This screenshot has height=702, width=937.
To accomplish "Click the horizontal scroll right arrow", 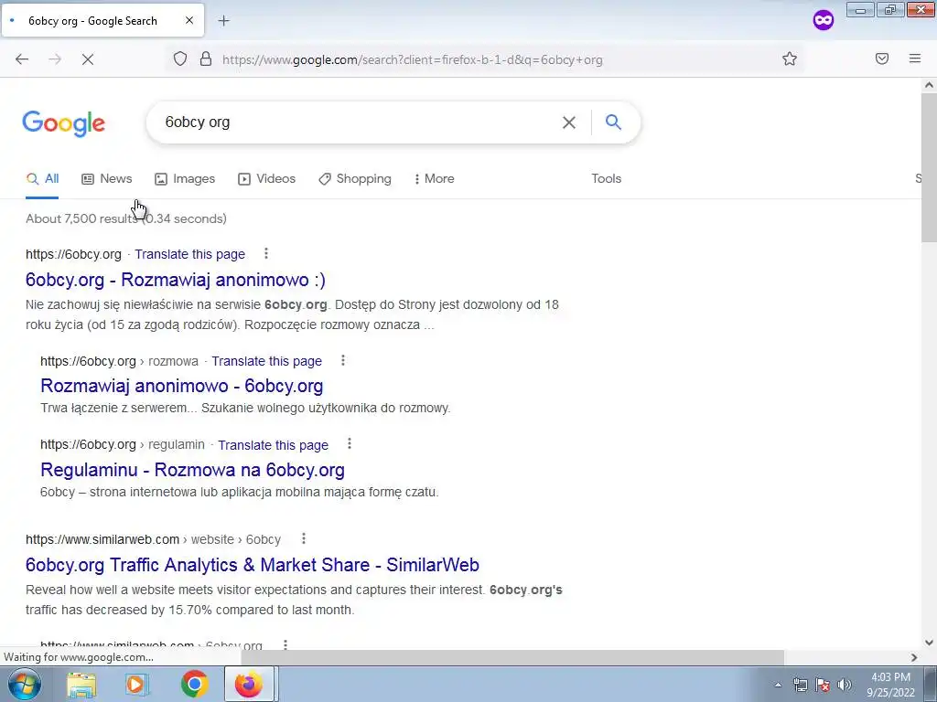I will 914,657.
